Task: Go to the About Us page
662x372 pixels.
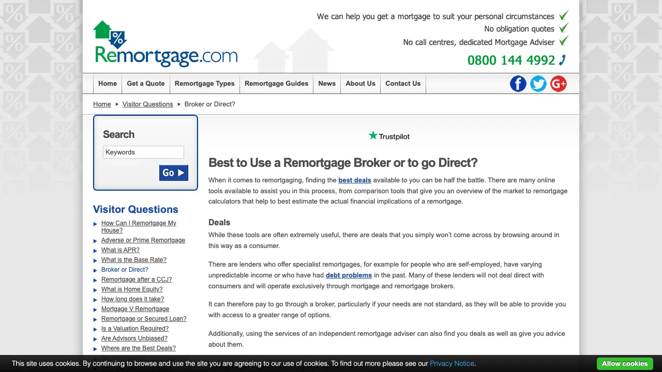Action: [360, 84]
